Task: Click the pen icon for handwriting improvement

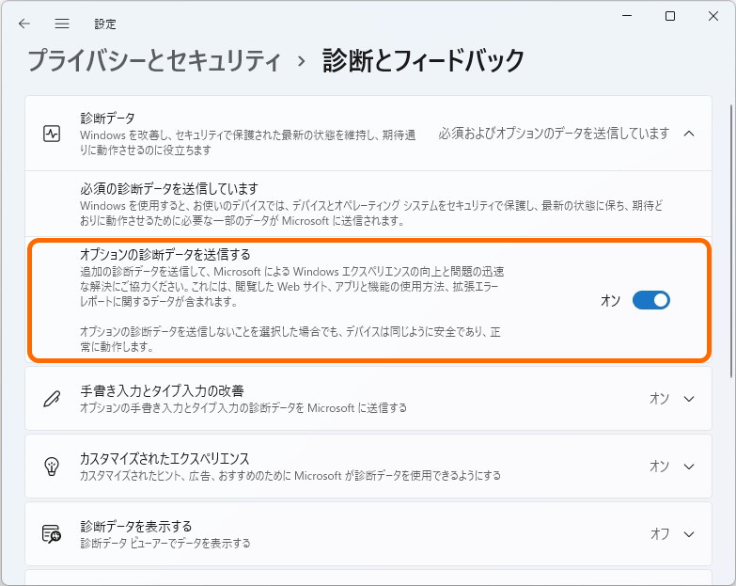Action: (52, 399)
